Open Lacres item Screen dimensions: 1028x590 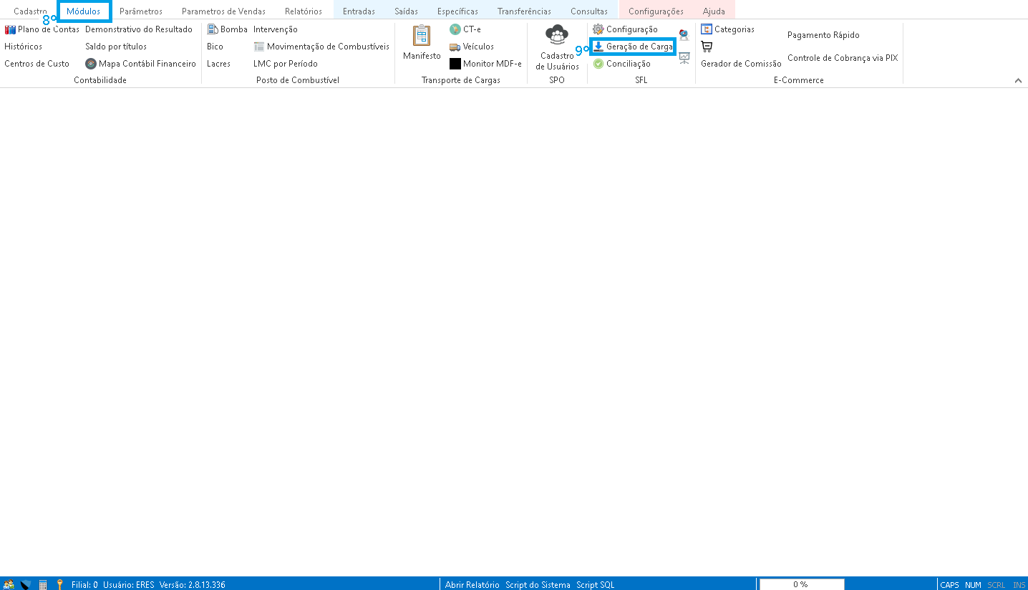coord(218,64)
